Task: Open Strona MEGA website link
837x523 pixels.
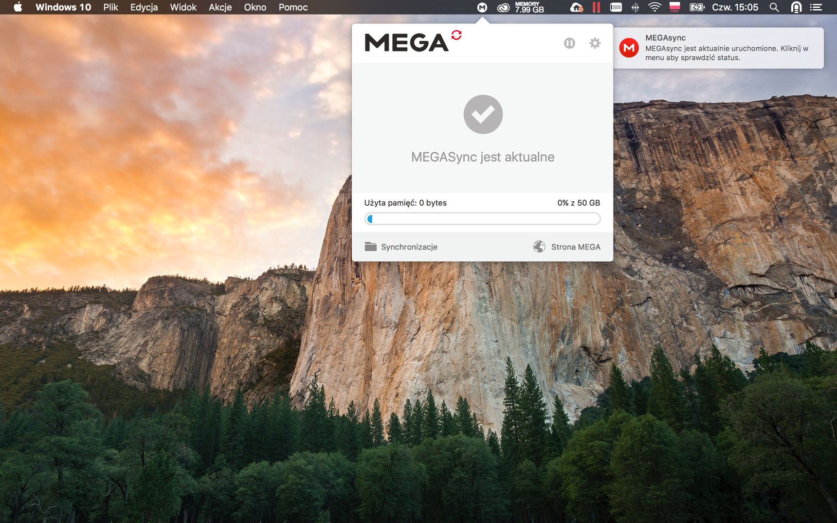Action: (x=576, y=247)
